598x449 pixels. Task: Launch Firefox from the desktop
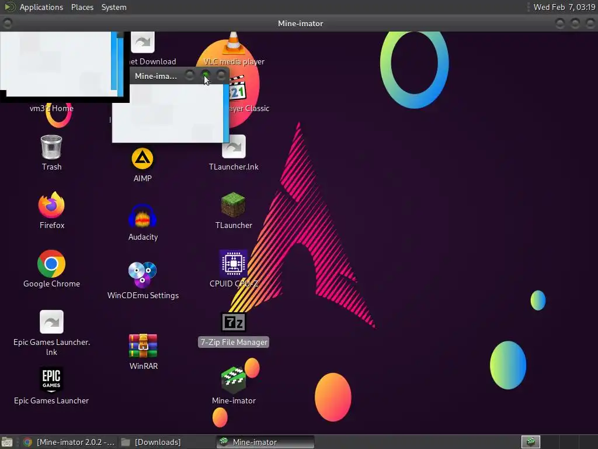click(51, 205)
